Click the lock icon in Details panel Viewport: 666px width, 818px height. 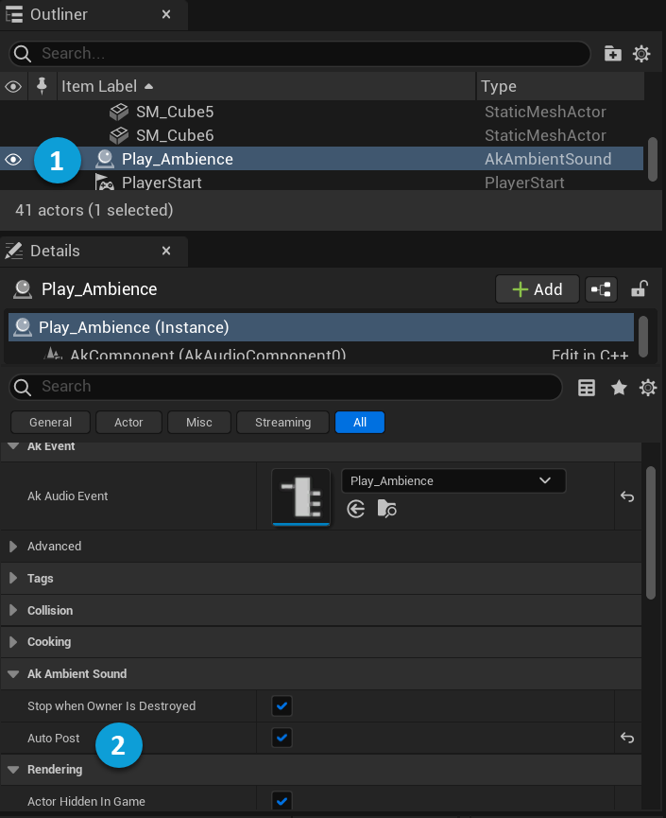[x=640, y=289]
